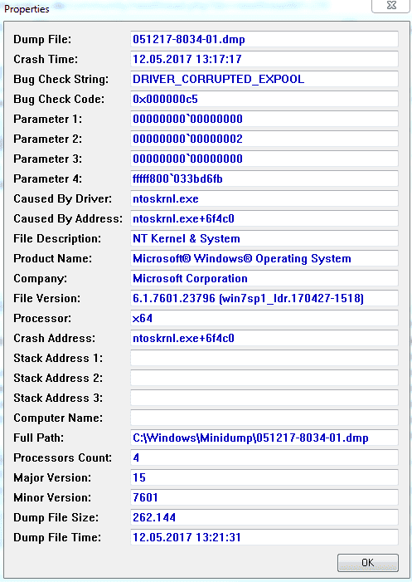
Task: Click the 'Full Path:' label
Action: point(38,438)
